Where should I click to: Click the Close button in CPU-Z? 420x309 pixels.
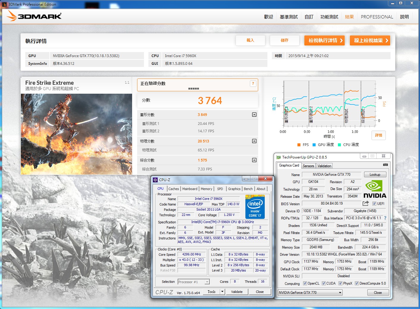(260, 292)
